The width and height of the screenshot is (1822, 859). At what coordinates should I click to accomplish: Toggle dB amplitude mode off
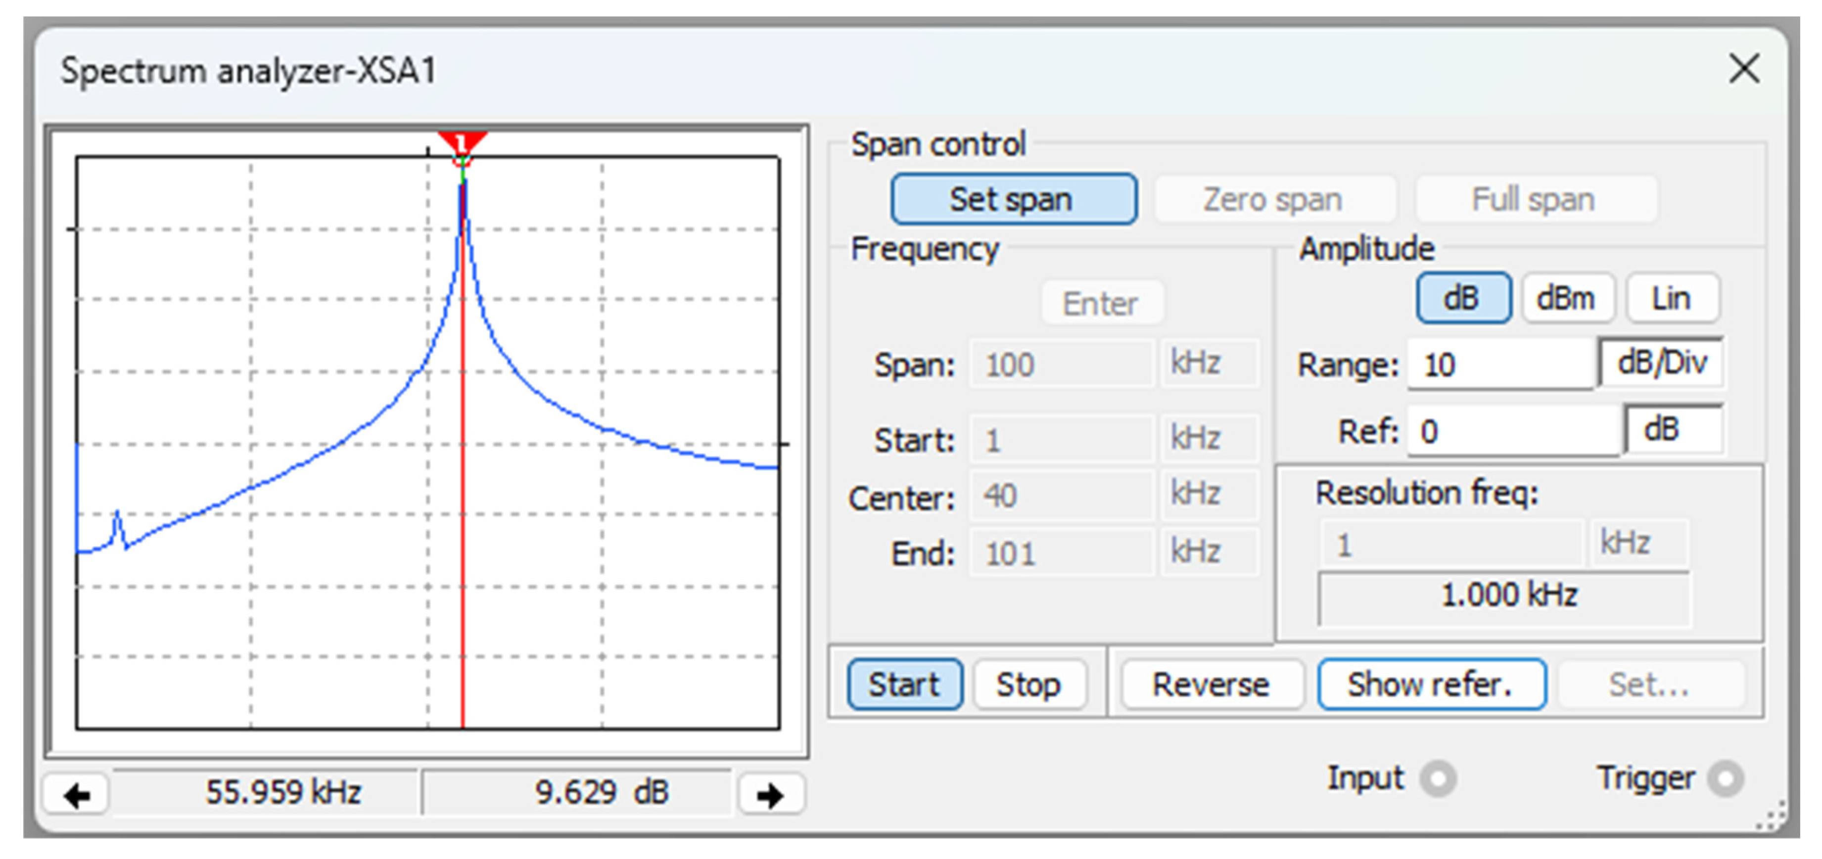tap(1463, 298)
